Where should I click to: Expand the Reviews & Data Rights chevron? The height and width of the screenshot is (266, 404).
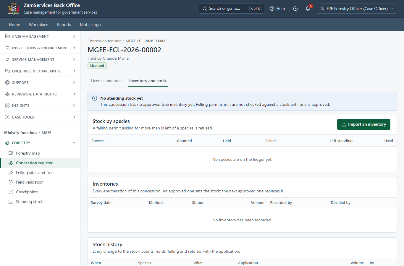point(74,94)
